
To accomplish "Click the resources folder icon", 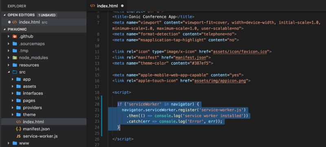I will (15, 65).
